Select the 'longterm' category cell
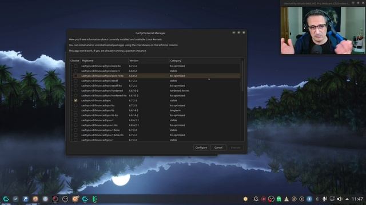 (x=175, y=110)
